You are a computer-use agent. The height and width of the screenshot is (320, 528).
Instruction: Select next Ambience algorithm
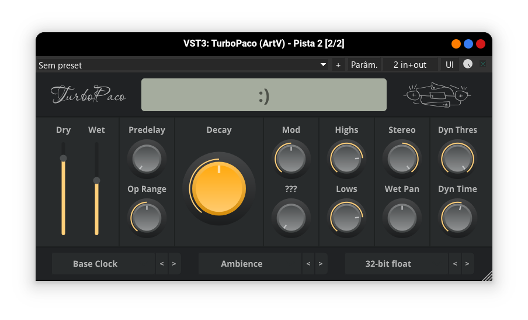click(321, 264)
